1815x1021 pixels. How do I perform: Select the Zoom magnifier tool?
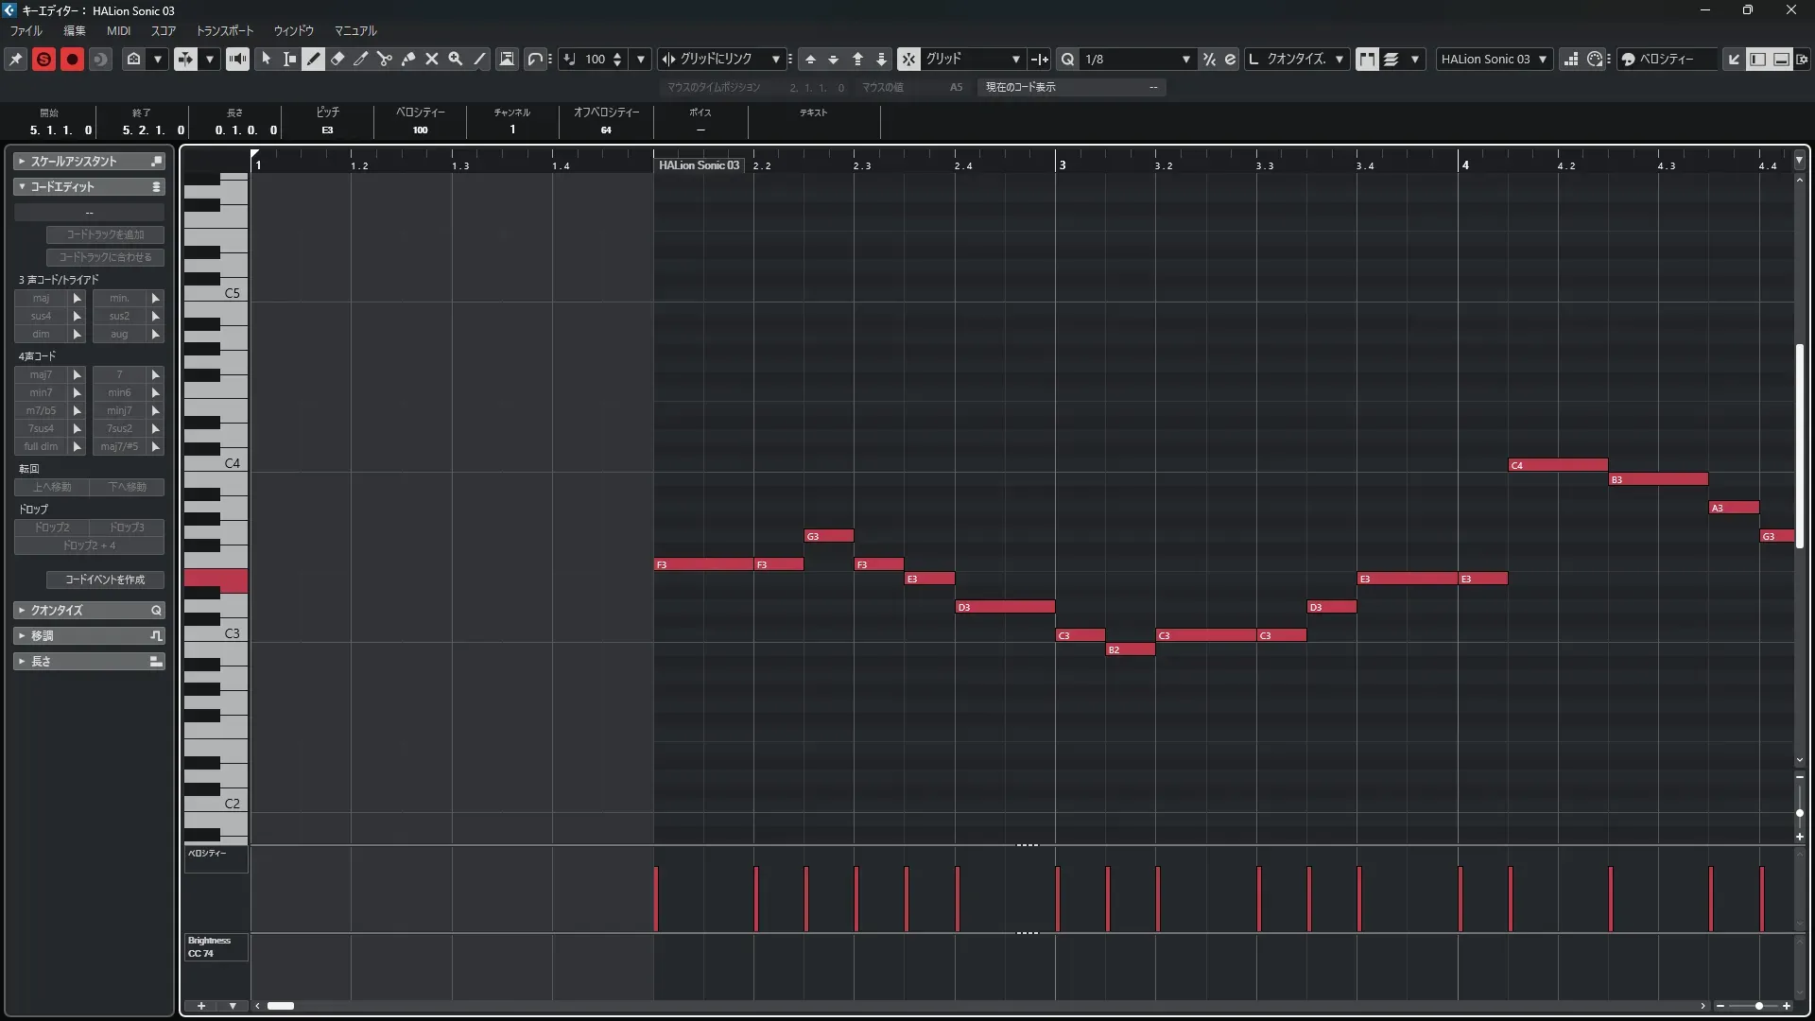tap(456, 59)
